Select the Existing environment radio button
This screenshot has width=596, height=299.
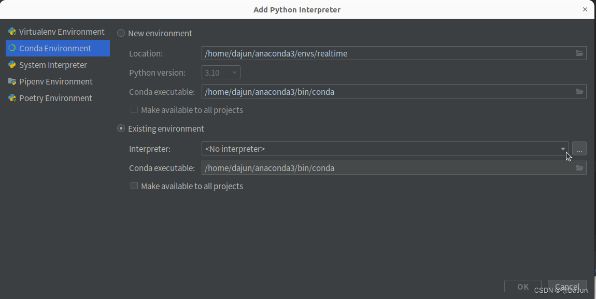tap(121, 129)
